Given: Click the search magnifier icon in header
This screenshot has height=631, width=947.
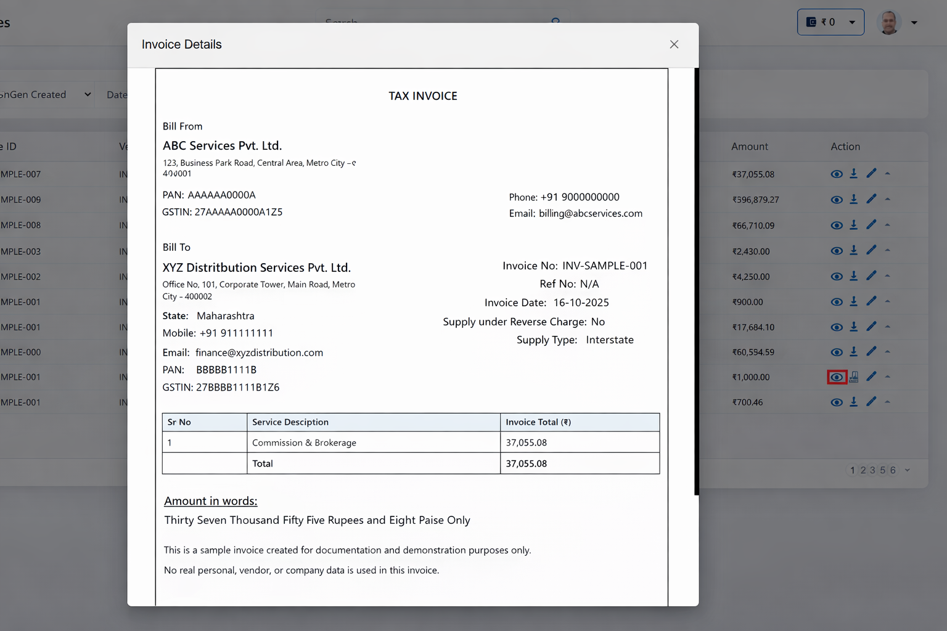Looking at the screenshot, I should coord(555,22).
